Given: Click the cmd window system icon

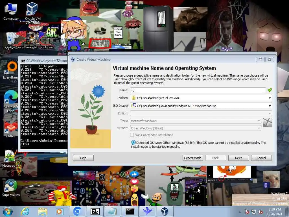Looking at the screenshot, I should tap(23, 61).
